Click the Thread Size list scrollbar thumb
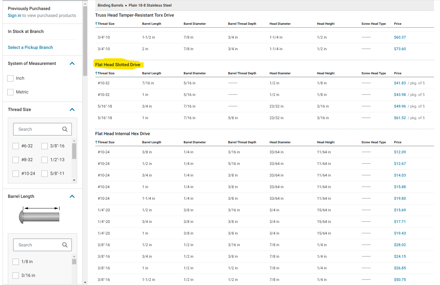This screenshot has height=285, width=440. click(x=74, y=151)
